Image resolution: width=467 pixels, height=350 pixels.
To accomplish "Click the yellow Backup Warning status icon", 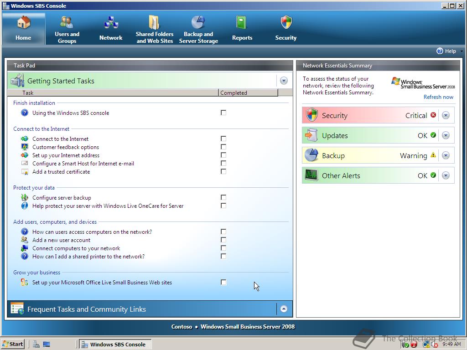I will point(433,155).
